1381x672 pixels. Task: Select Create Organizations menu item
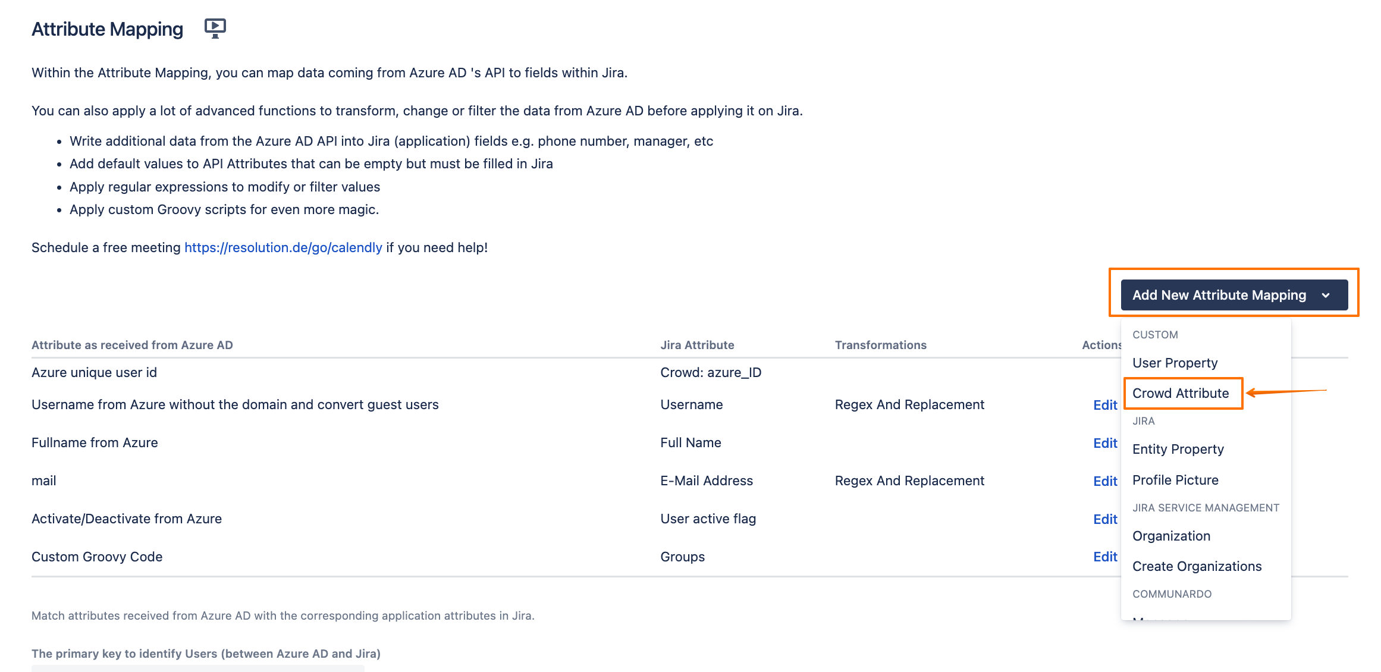click(x=1197, y=566)
